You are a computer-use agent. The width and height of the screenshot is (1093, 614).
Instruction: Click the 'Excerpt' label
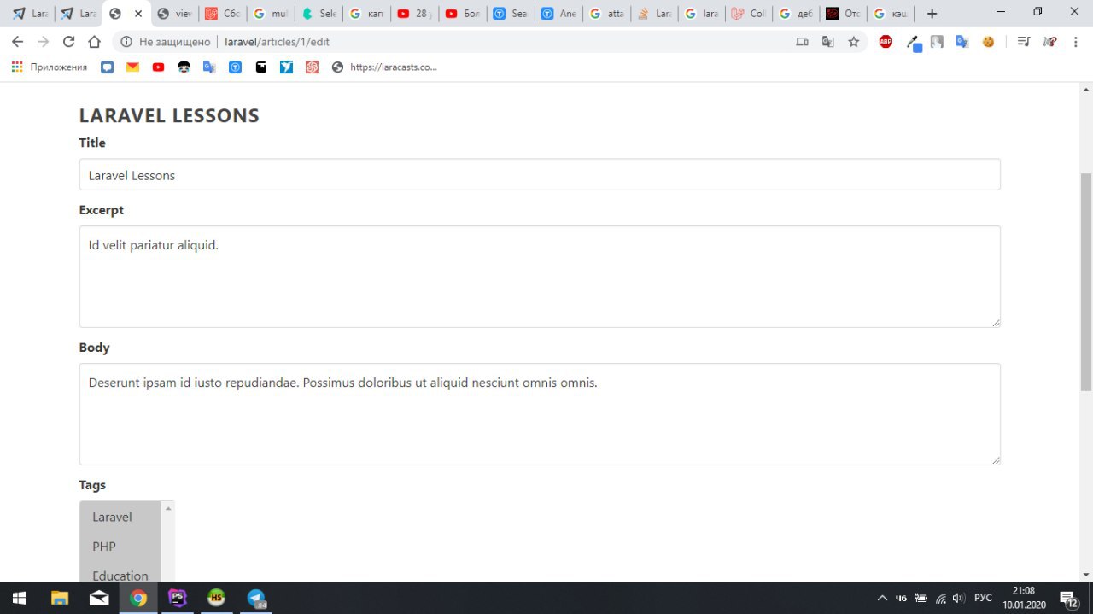point(102,210)
